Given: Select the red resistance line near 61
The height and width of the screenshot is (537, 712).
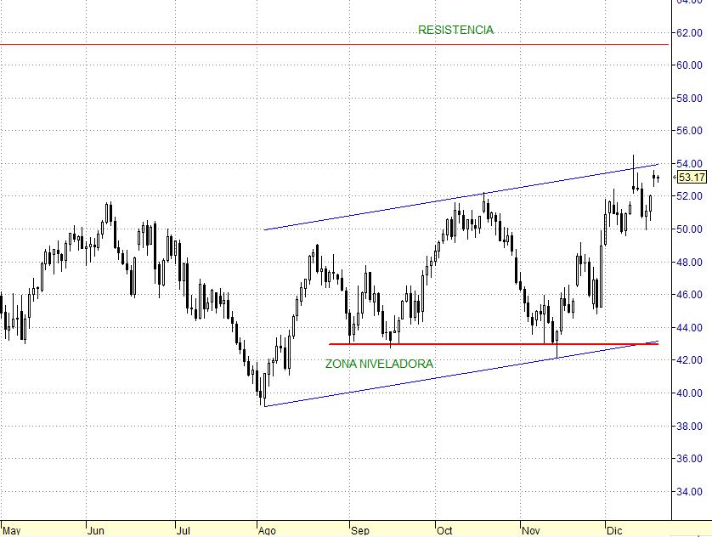Looking at the screenshot, I should click(334, 44).
